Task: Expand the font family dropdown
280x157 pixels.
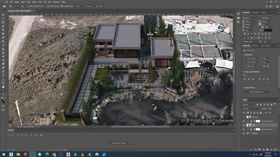Action: click(x=251, y=18)
